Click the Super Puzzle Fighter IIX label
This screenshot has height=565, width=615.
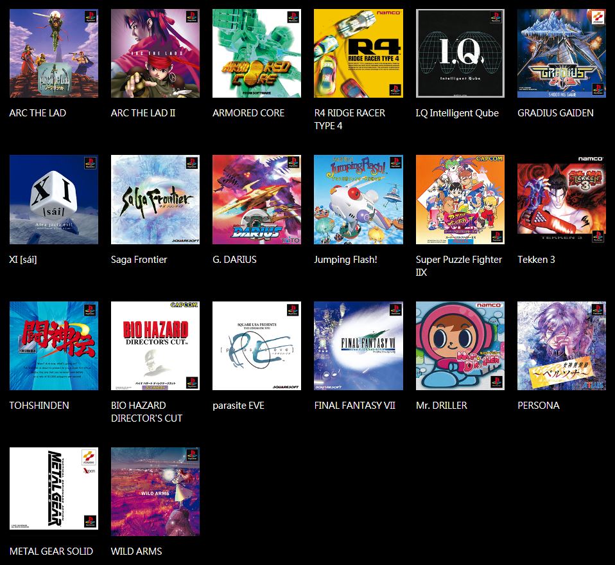[x=459, y=265]
